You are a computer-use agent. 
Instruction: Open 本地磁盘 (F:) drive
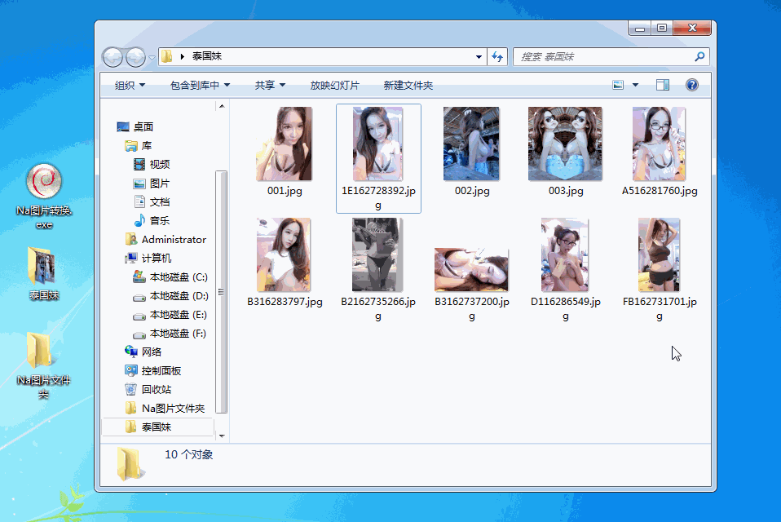[170, 334]
